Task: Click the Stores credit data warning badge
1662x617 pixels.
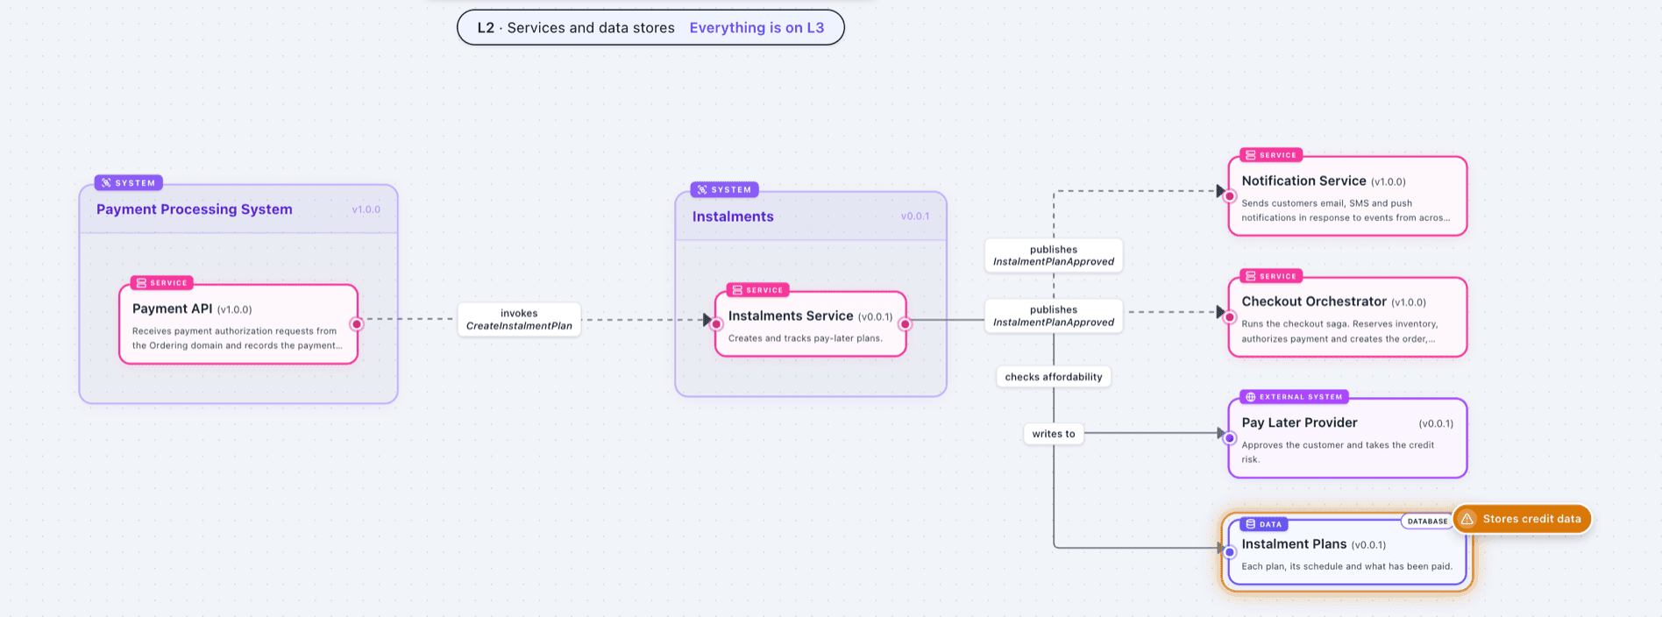Action: coord(1522,519)
